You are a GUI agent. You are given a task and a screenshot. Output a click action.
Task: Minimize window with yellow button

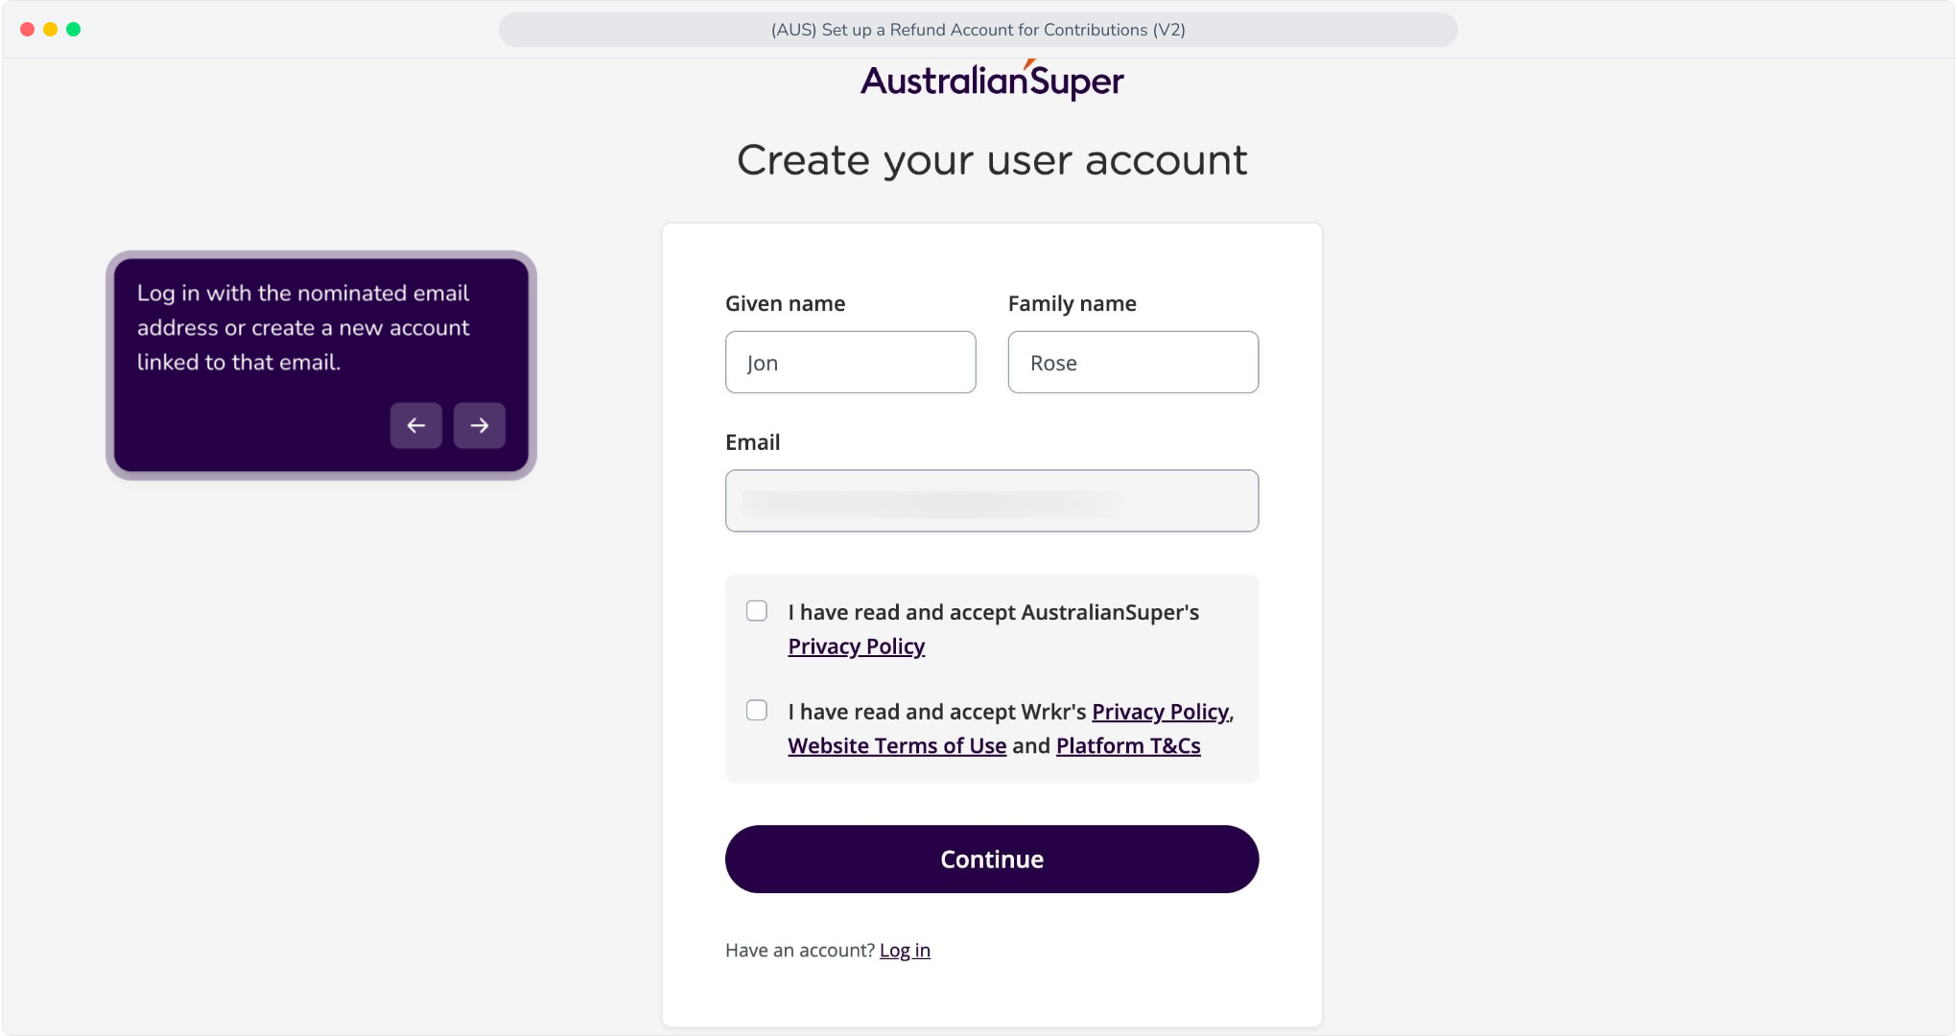click(x=51, y=30)
